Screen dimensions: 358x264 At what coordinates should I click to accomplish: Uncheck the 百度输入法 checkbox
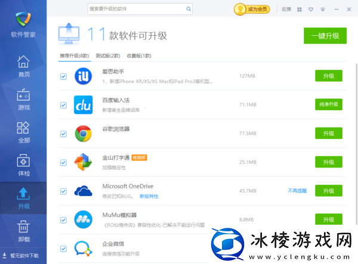63,105
